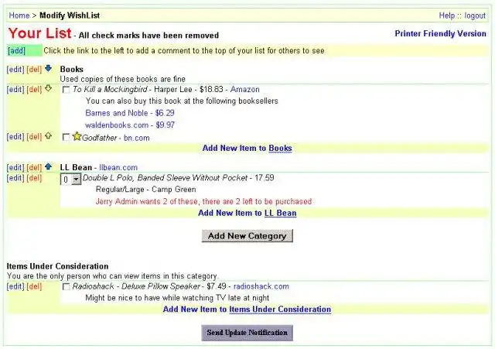The image size is (495, 349).
Task: Click Add New Item to Books
Action: click(247, 148)
